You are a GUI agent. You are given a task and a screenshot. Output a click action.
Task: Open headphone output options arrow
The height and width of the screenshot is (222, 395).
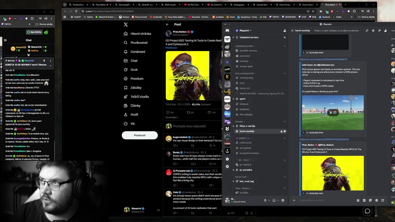pos(278,200)
